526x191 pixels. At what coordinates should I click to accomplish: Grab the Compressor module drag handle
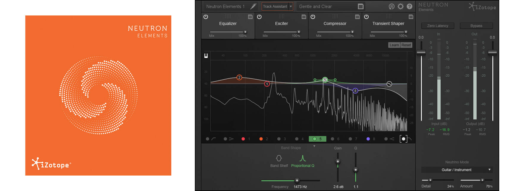[335, 16]
